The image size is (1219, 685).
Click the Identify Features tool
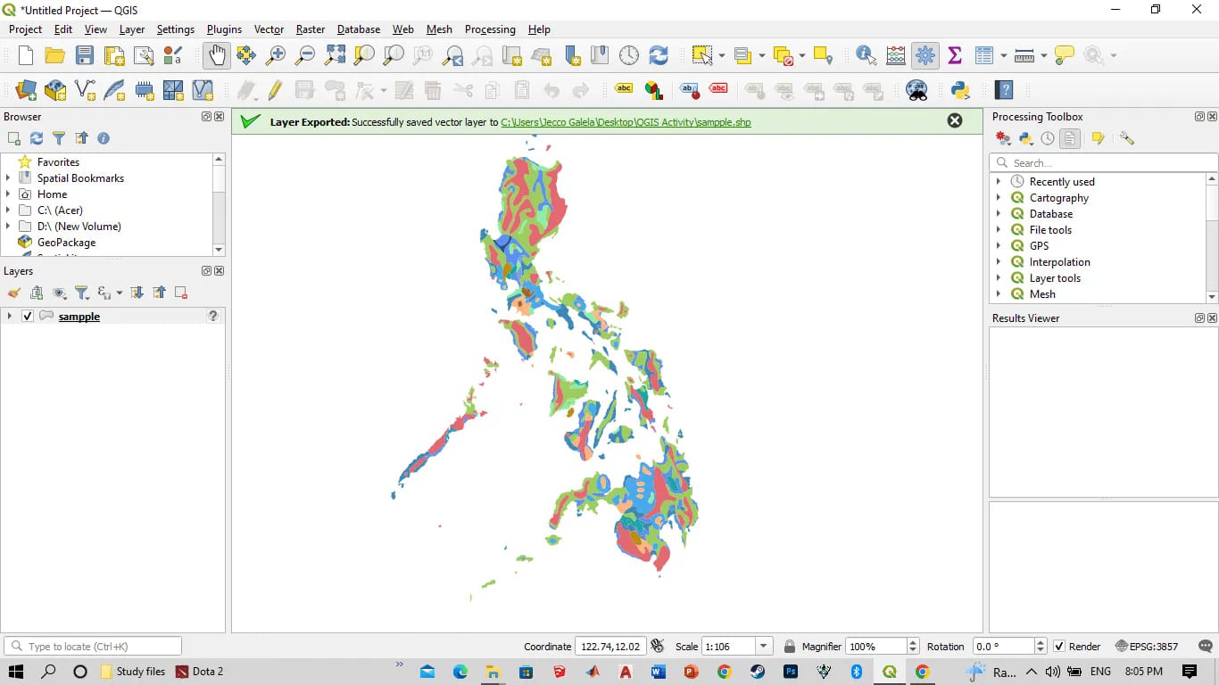pyautogui.click(x=866, y=55)
